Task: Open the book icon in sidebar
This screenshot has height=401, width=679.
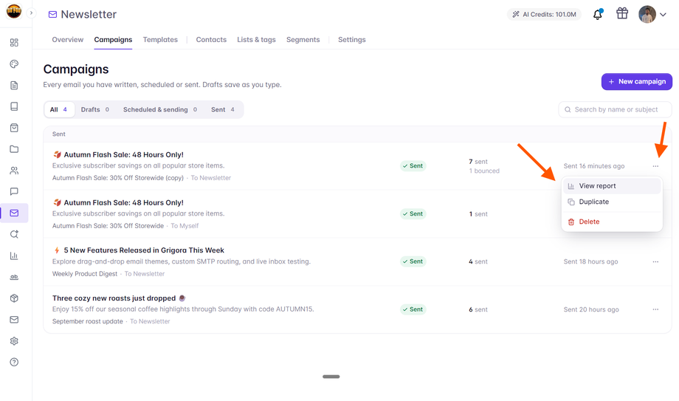Action: point(14,106)
